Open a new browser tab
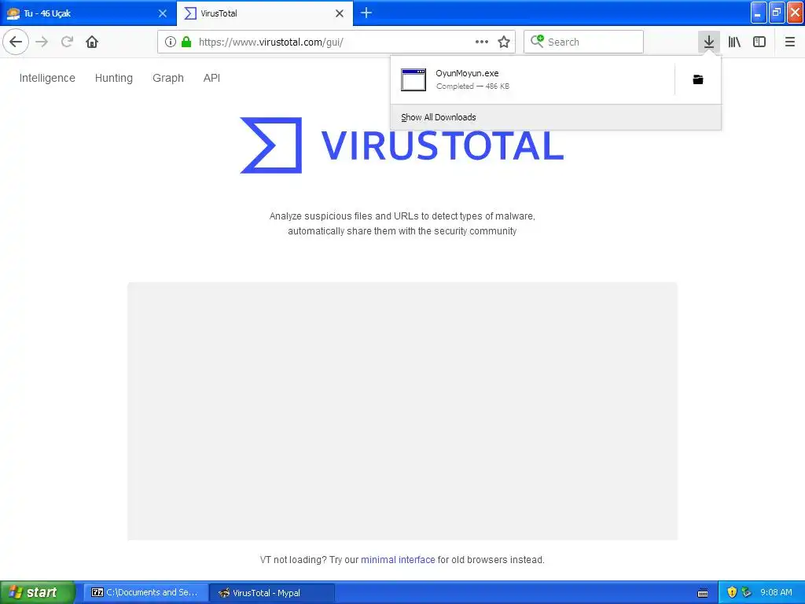805x604 pixels. coord(366,13)
